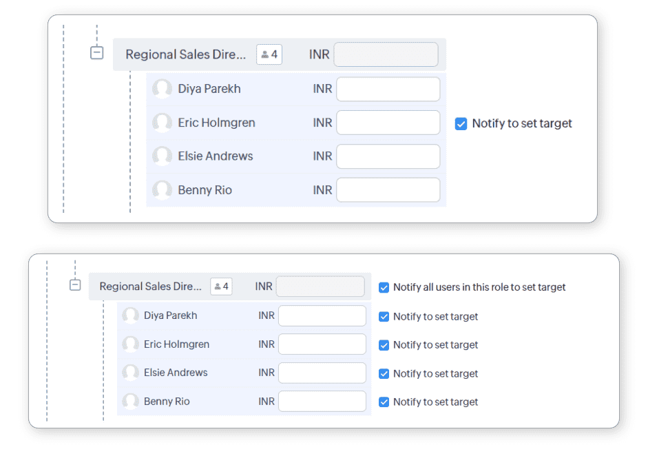Screen dimensions: 648x456
Task: Collapse Regional Sales role in the upper panel
Action: [x=97, y=53]
